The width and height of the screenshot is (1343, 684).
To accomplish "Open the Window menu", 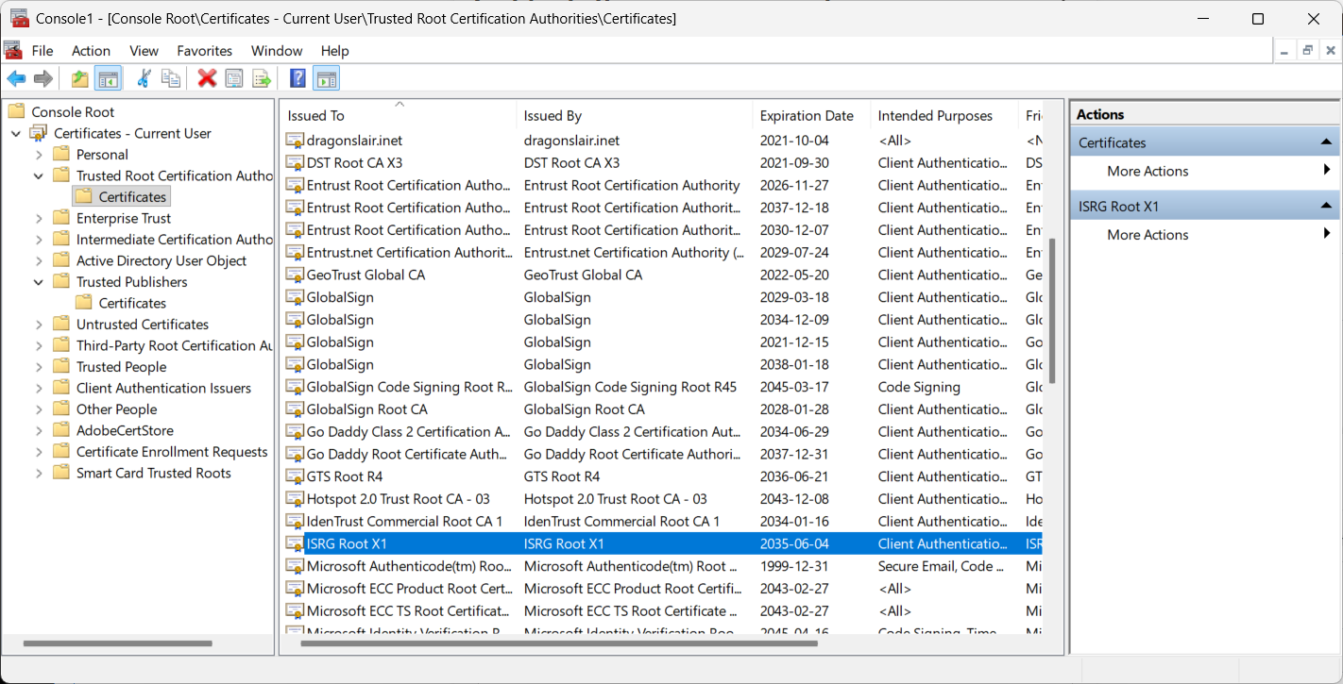I will (277, 51).
